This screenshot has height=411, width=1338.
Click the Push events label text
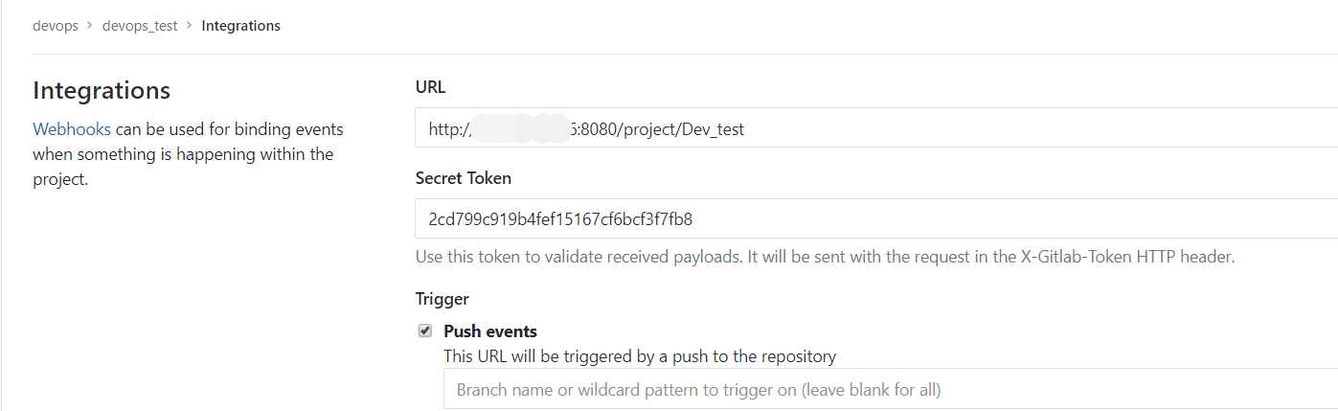(x=490, y=331)
